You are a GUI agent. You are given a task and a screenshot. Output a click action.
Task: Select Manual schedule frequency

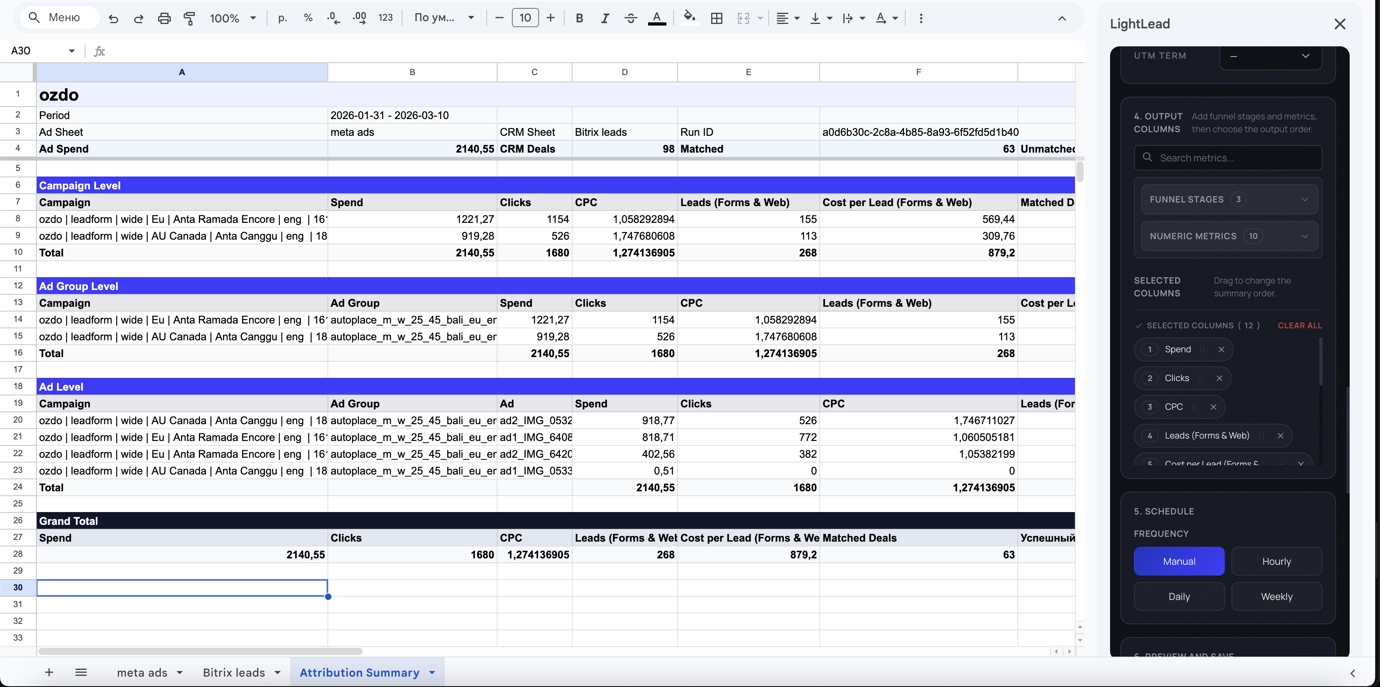[1179, 561]
